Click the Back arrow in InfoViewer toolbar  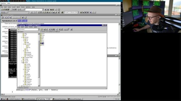click(x=5, y=17)
